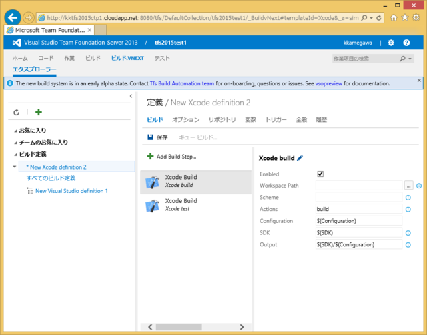Switch to the リポジトリ tab
427x335 pixels.
tap(222, 120)
